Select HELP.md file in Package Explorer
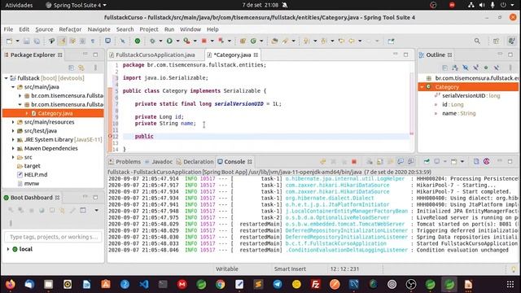521x293 pixels. pyautogui.click(x=36, y=175)
